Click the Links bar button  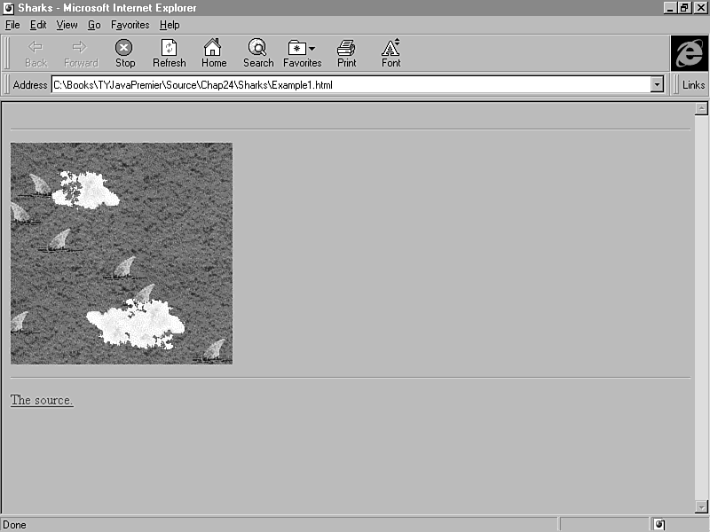693,85
